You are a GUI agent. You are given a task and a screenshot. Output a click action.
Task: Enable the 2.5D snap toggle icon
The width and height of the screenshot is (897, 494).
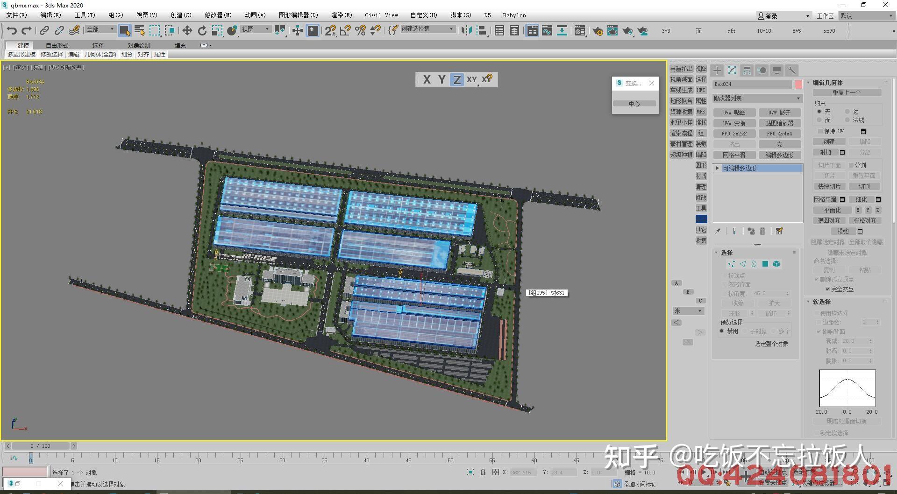tap(331, 31)
